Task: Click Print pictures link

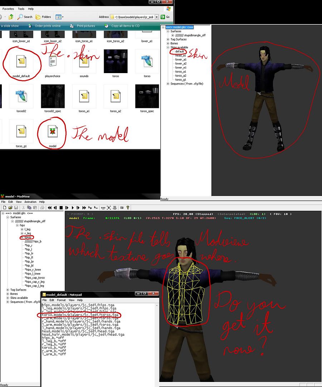Action: click(x=86, y=26)
